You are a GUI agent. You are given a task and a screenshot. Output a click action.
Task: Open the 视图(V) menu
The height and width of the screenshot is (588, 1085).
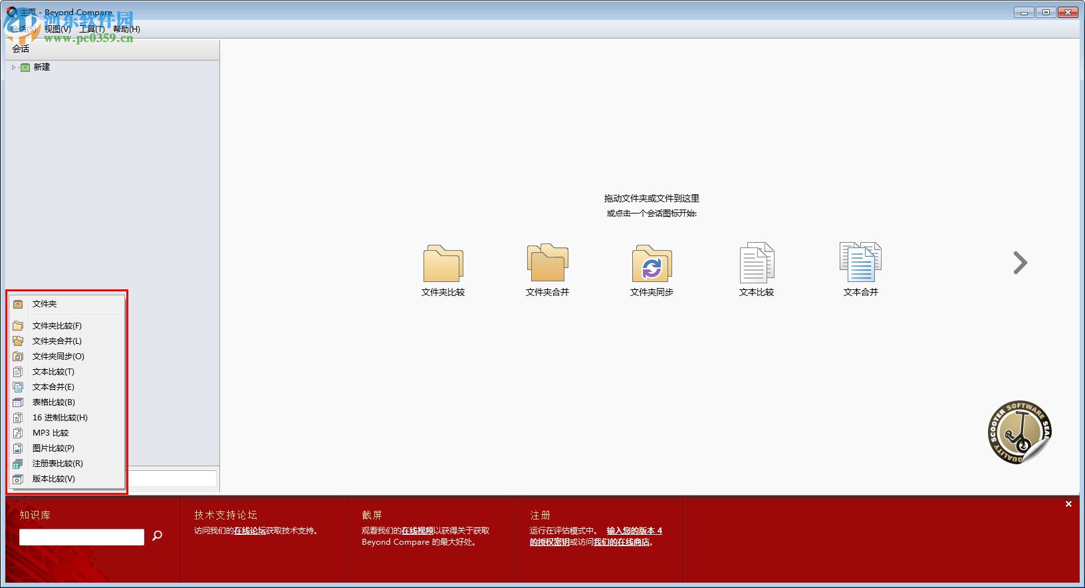[x=57, y=29]
